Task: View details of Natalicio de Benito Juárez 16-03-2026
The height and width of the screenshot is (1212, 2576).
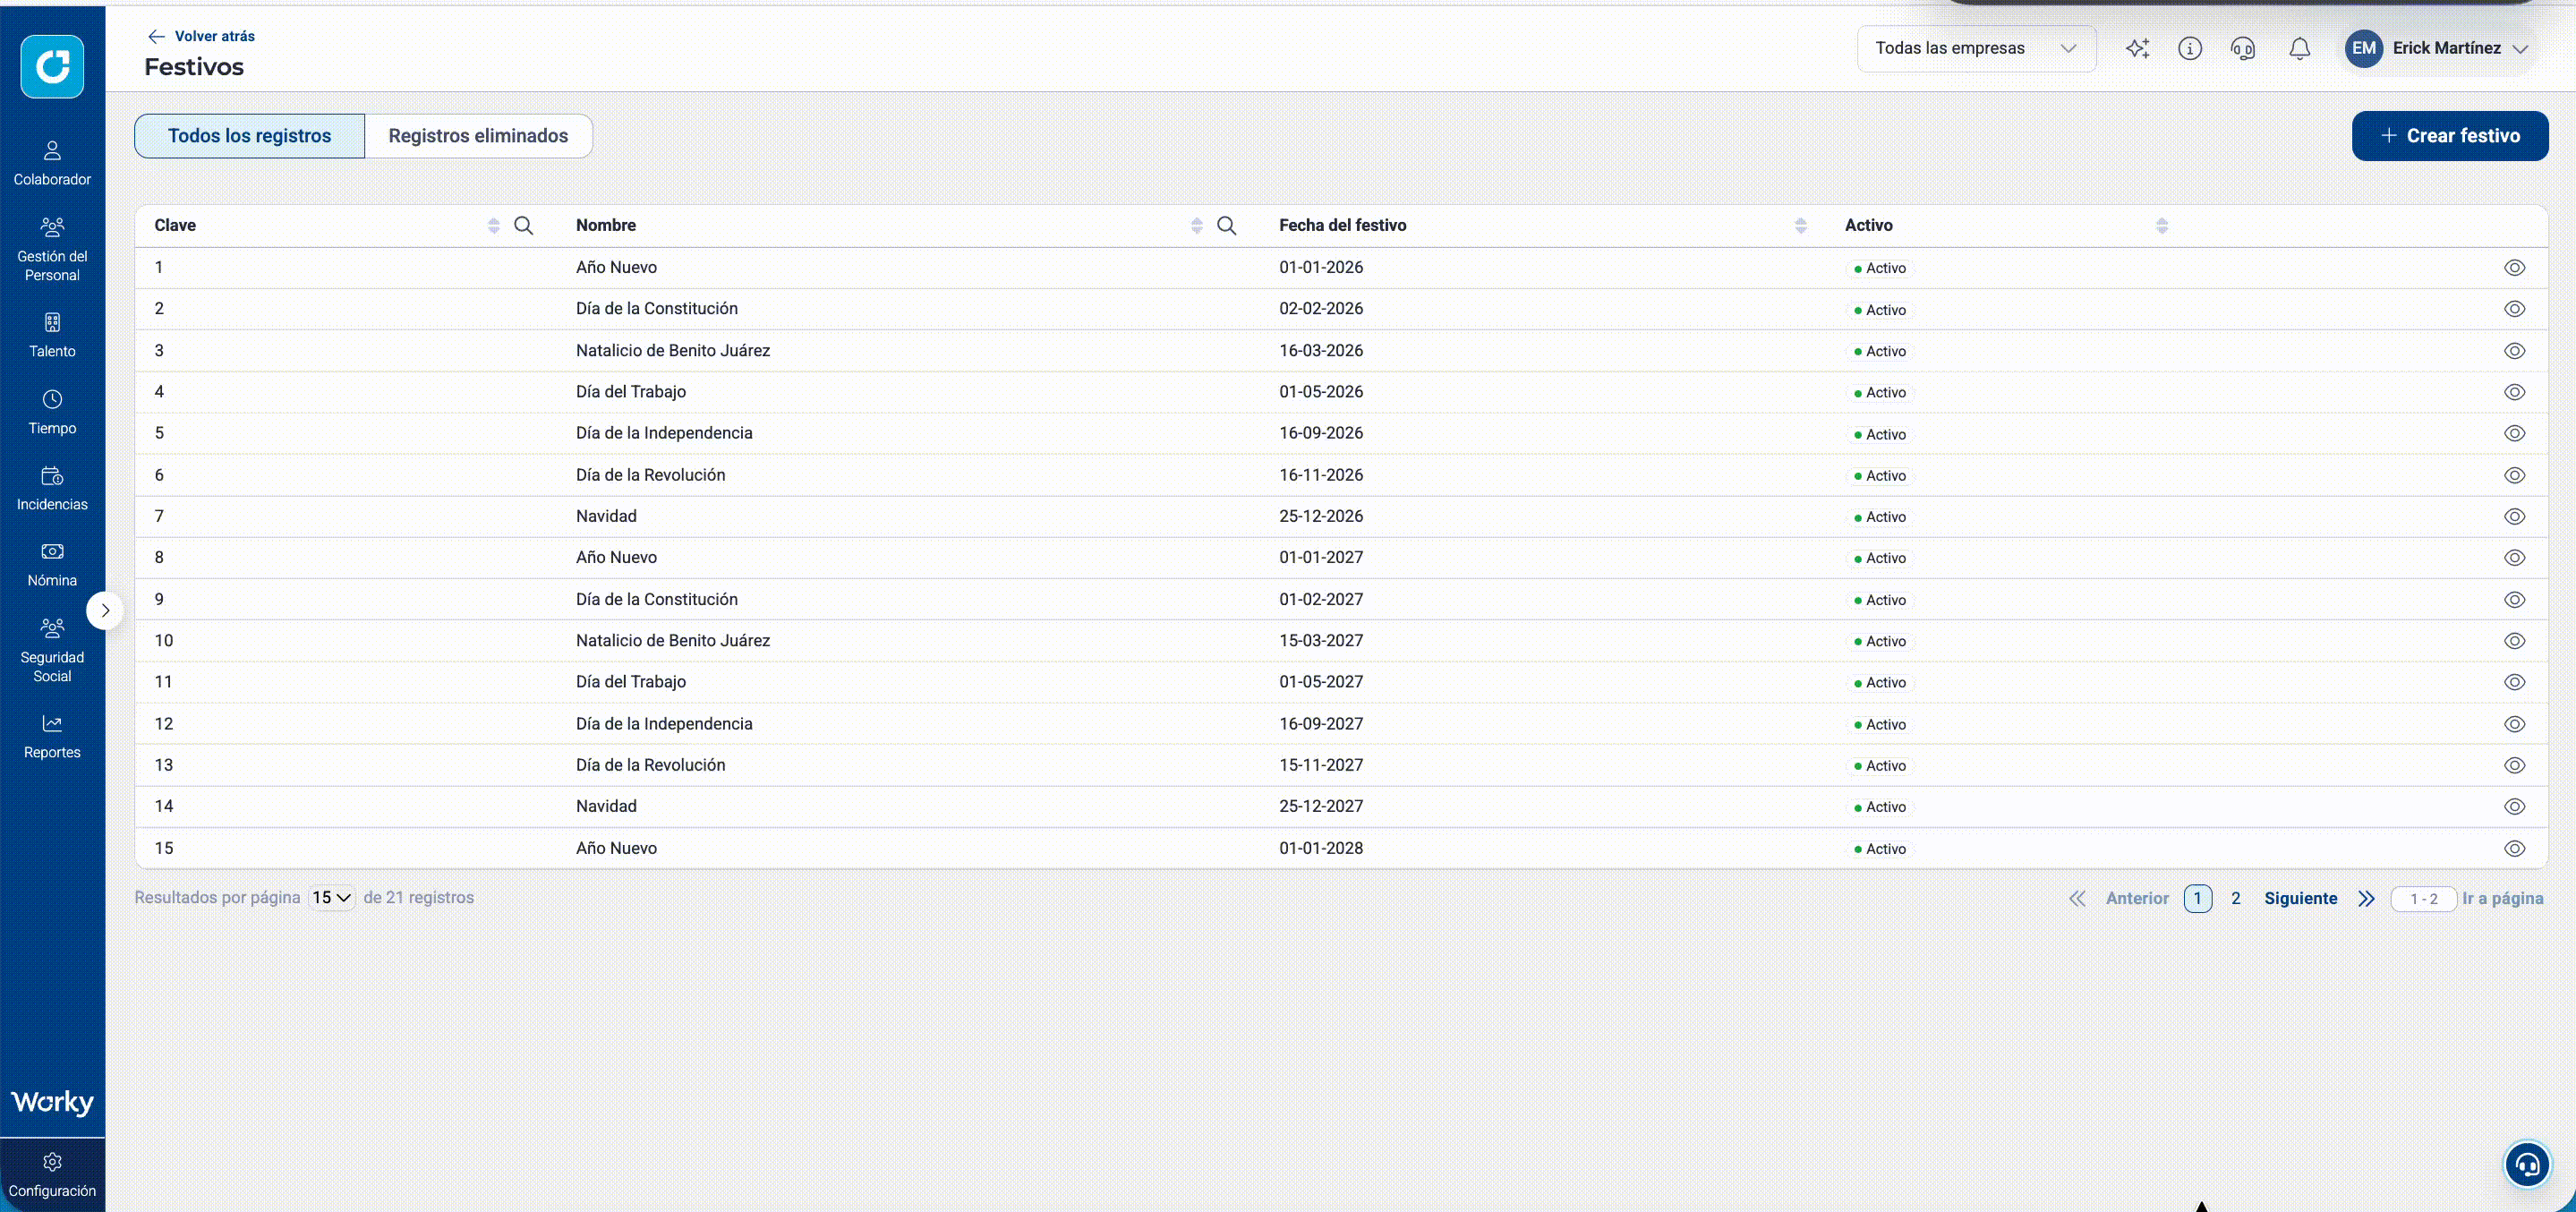Action: pyautogui.click(x=2514, y=351)
